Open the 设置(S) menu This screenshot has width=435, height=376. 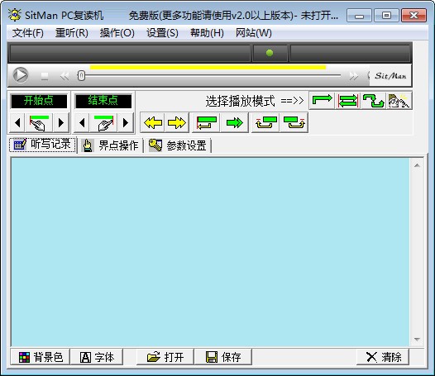[x=162, y=33]
